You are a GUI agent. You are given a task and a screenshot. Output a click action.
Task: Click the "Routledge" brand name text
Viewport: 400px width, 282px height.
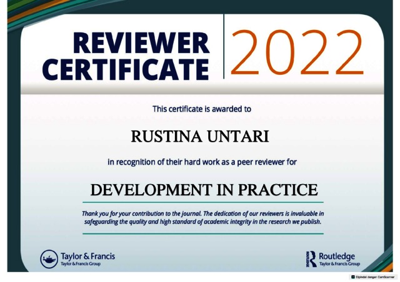[x=336, y=256]
